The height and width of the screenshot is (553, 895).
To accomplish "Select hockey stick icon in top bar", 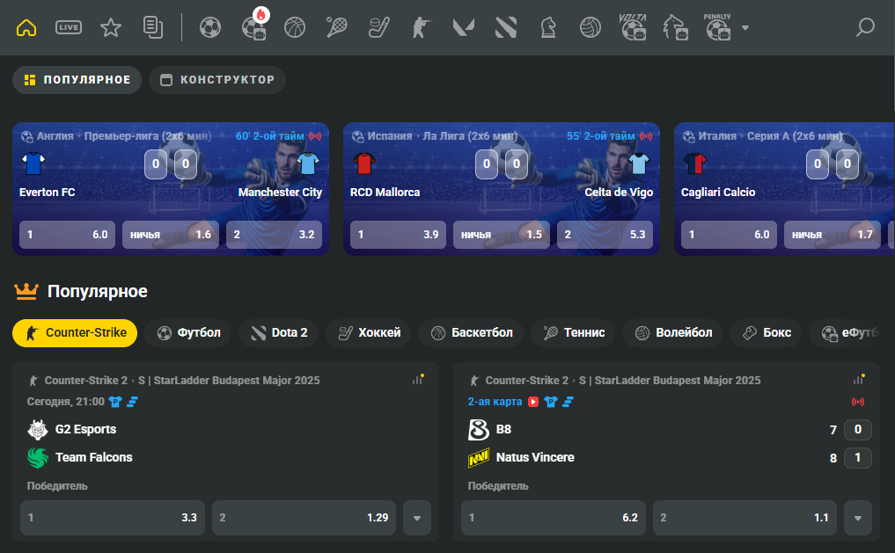I will pos(379,27).
